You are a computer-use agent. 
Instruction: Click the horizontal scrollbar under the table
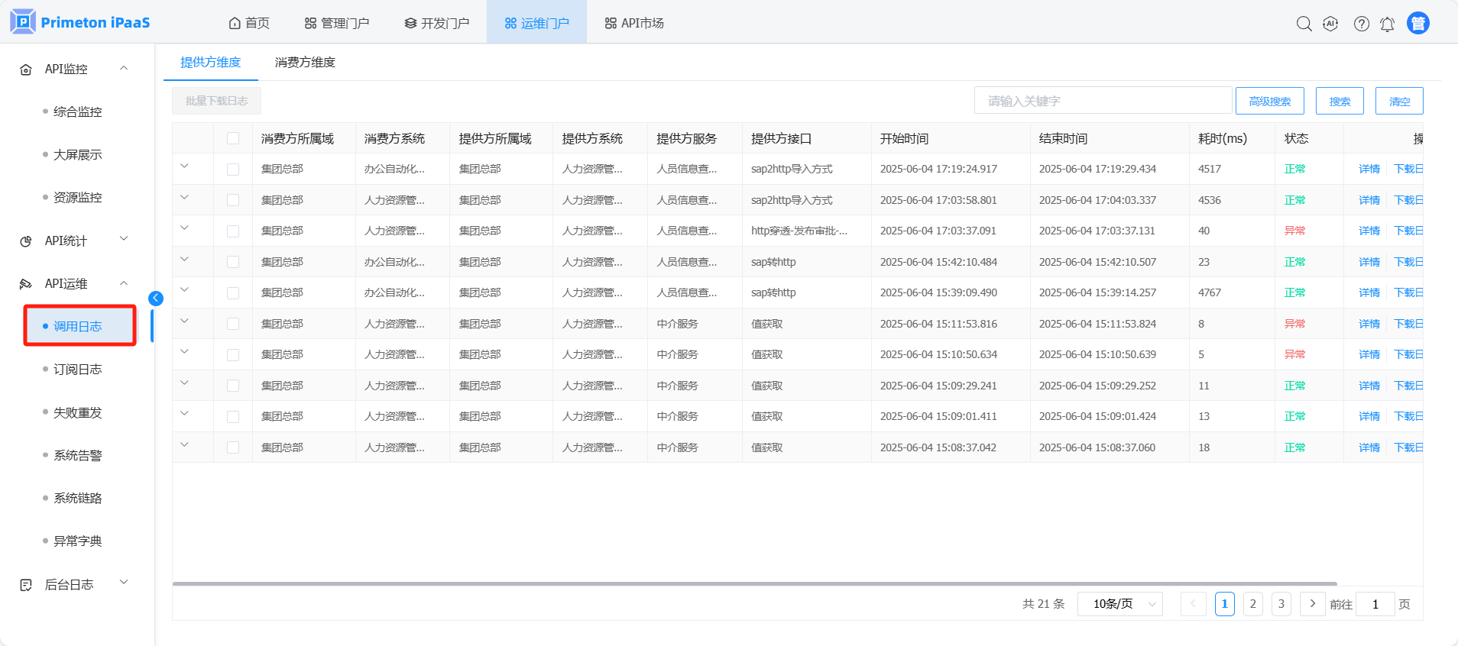click(754, 583)
